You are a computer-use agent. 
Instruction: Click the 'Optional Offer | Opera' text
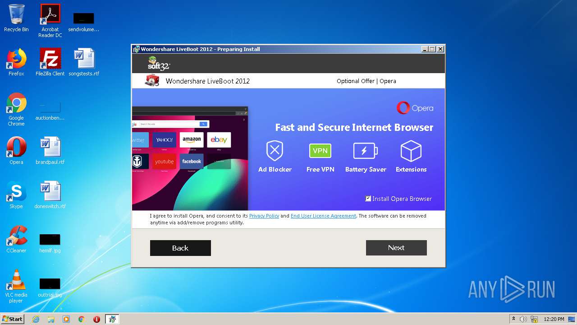pos(366,81)
